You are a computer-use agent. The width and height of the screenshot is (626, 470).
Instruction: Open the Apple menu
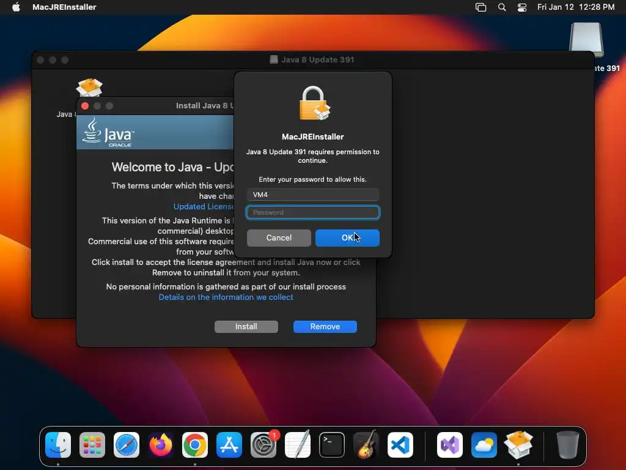click(16, 7)
